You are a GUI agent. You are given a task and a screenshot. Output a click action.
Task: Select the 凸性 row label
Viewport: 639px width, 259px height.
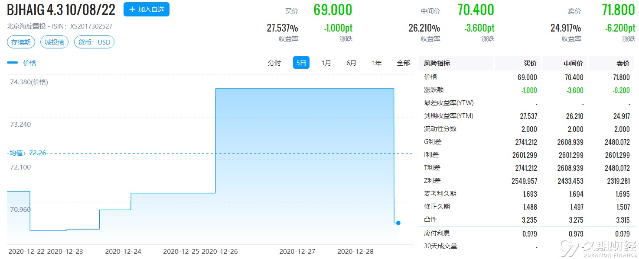[x=430, y=220]
